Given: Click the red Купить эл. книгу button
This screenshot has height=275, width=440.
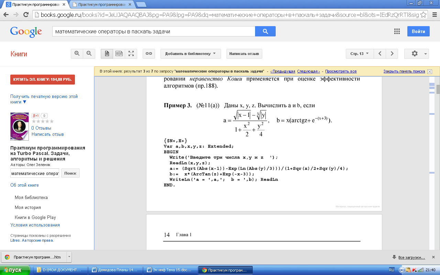Looking at the screenshot, I should (x=42, y=79).
